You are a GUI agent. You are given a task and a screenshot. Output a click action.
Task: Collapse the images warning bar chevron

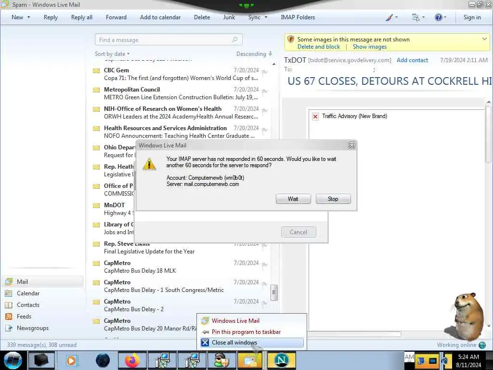pyautogui.click(x=484, y=39)
